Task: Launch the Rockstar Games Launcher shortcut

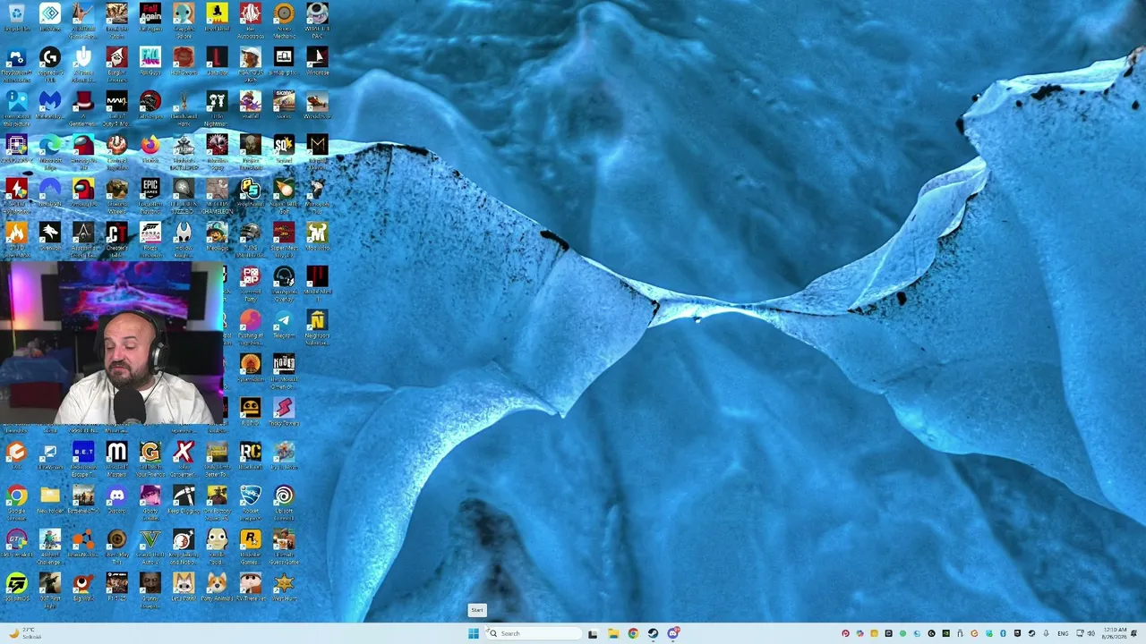Action: coord(251,546)
